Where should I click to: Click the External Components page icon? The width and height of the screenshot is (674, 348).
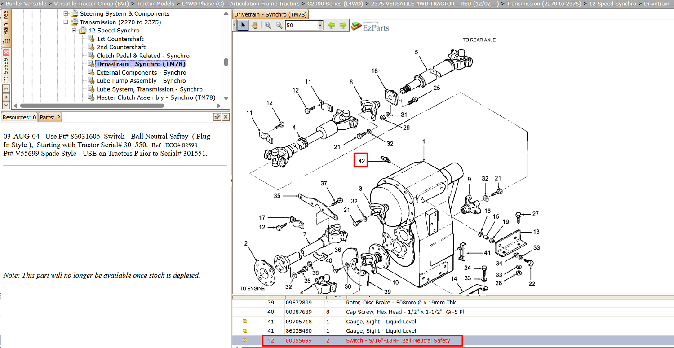tap(91, 72)
